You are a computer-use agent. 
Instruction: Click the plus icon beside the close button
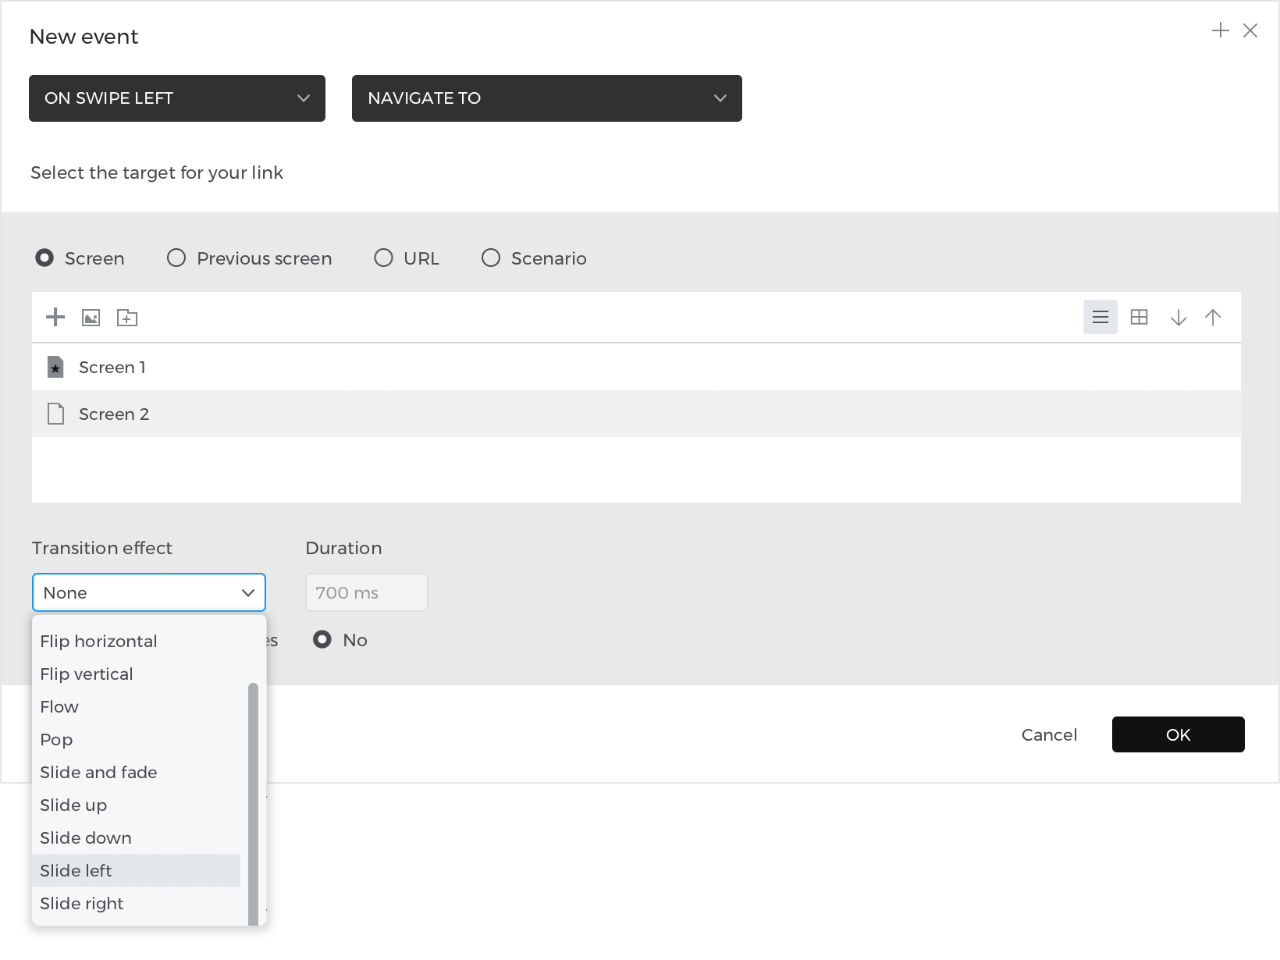1220,30
